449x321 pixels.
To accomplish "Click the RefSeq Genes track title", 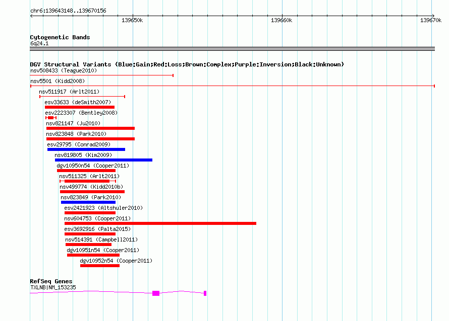I will 51,281.
